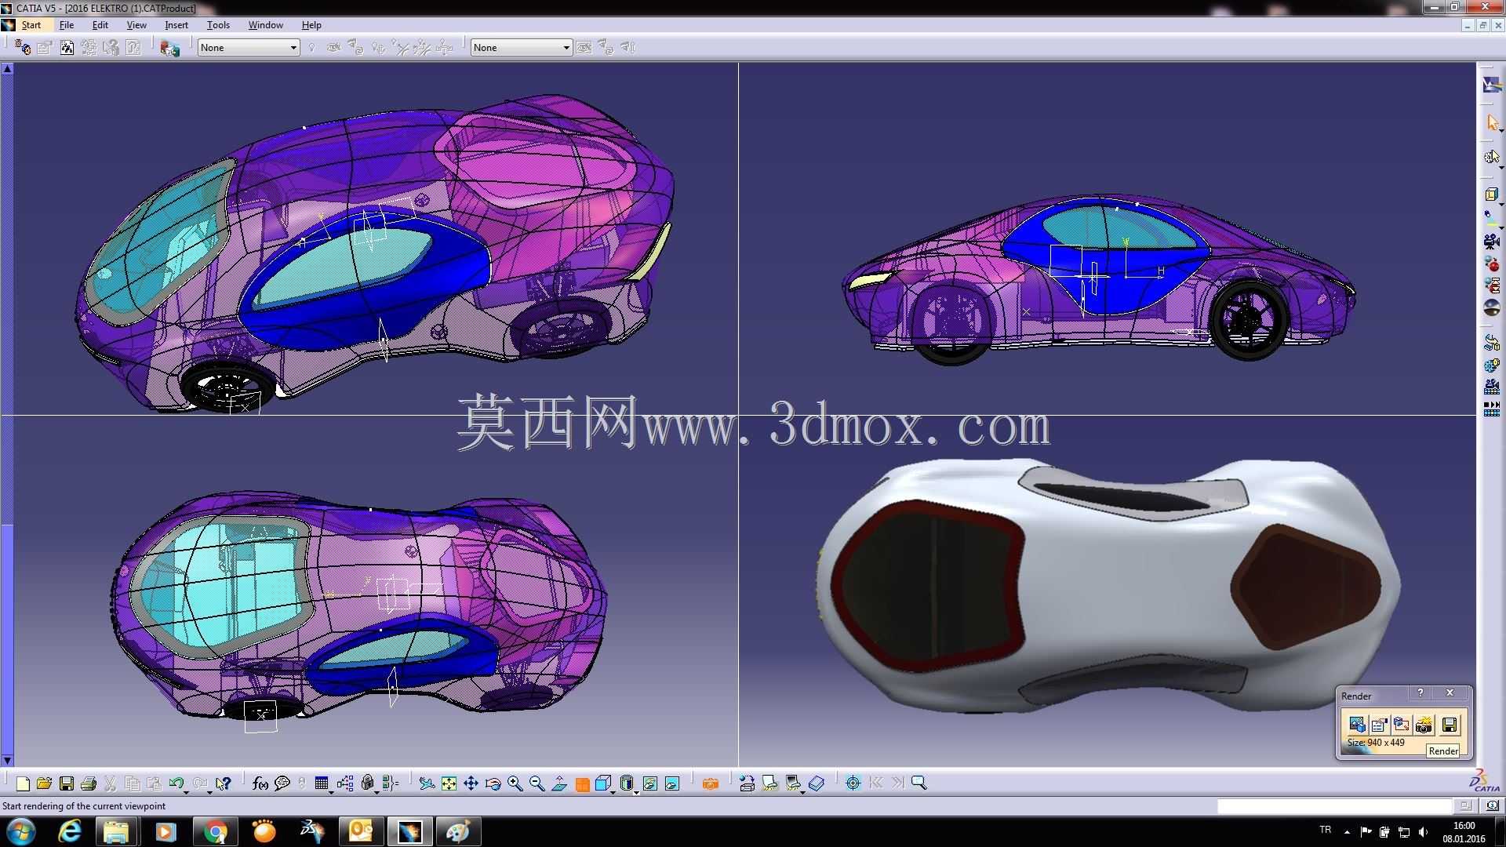Open the first None dropdown
Screen dimensions: 1506x847
tap(249, 48)
